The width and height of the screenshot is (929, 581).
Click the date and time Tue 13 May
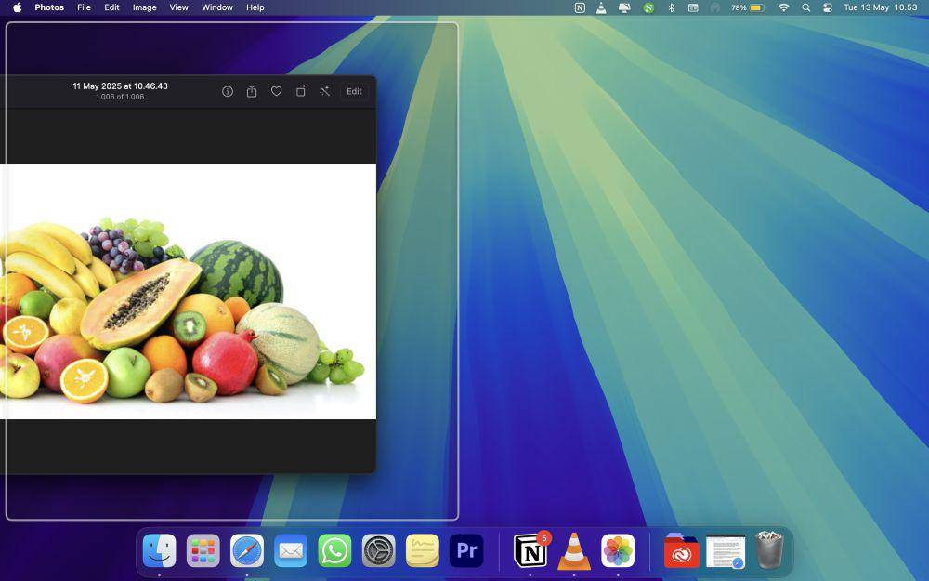pos(881,7)
